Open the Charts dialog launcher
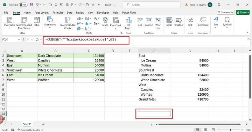This screenshot has width=252, height=132. (x=121, y=33)
